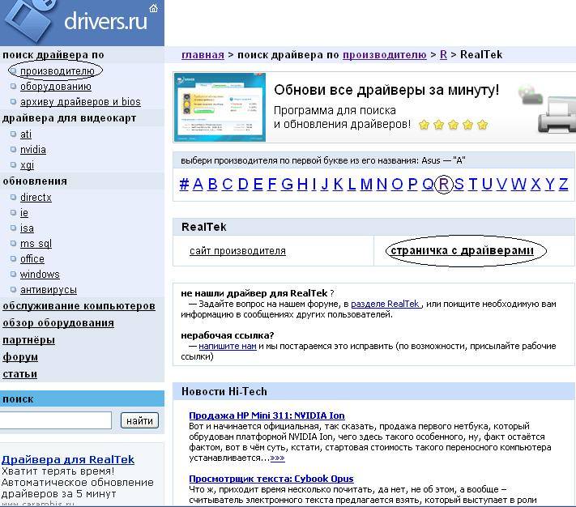Open ms sql updates link

36,244
